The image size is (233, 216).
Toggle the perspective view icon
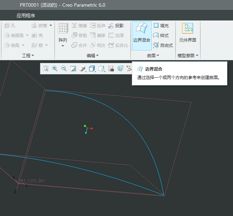[120, 69]
